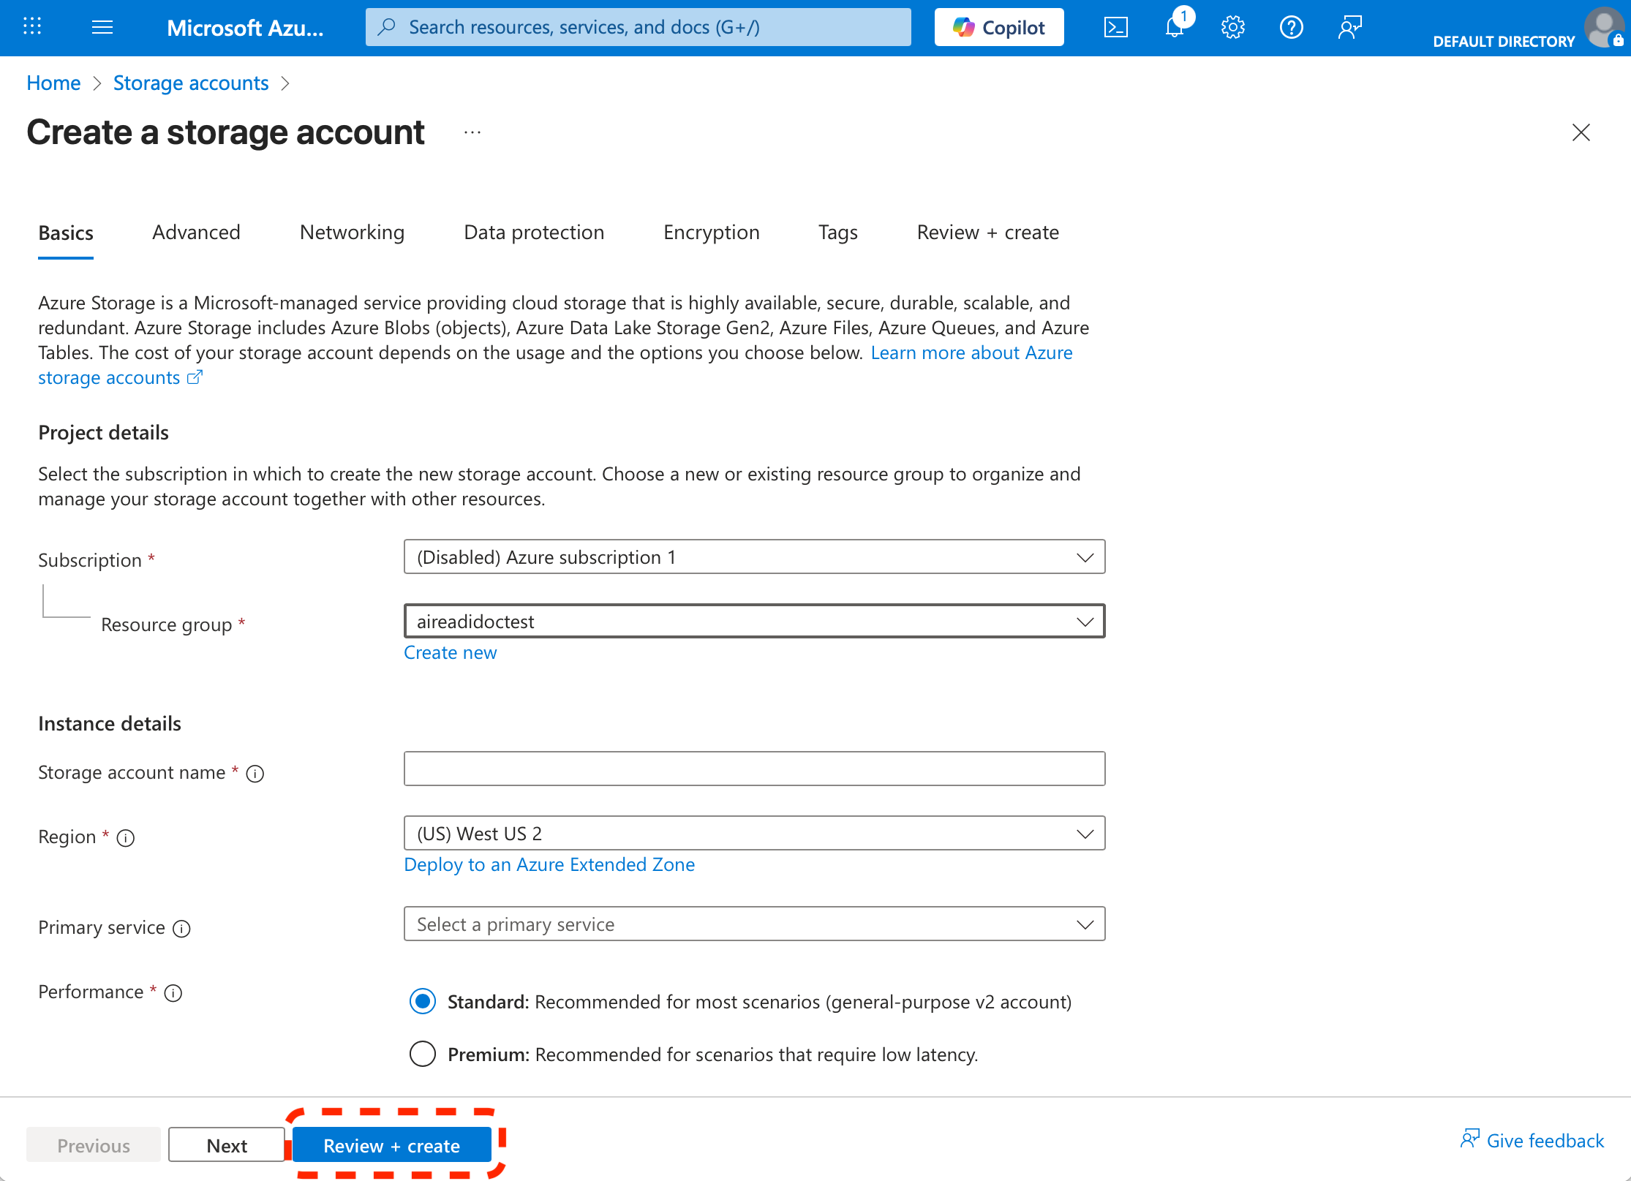This screenshot has width=1631, height=1181.
Task: Select the Premium performance radio button
Action: pyautogui.click(x=423, y=1054)
